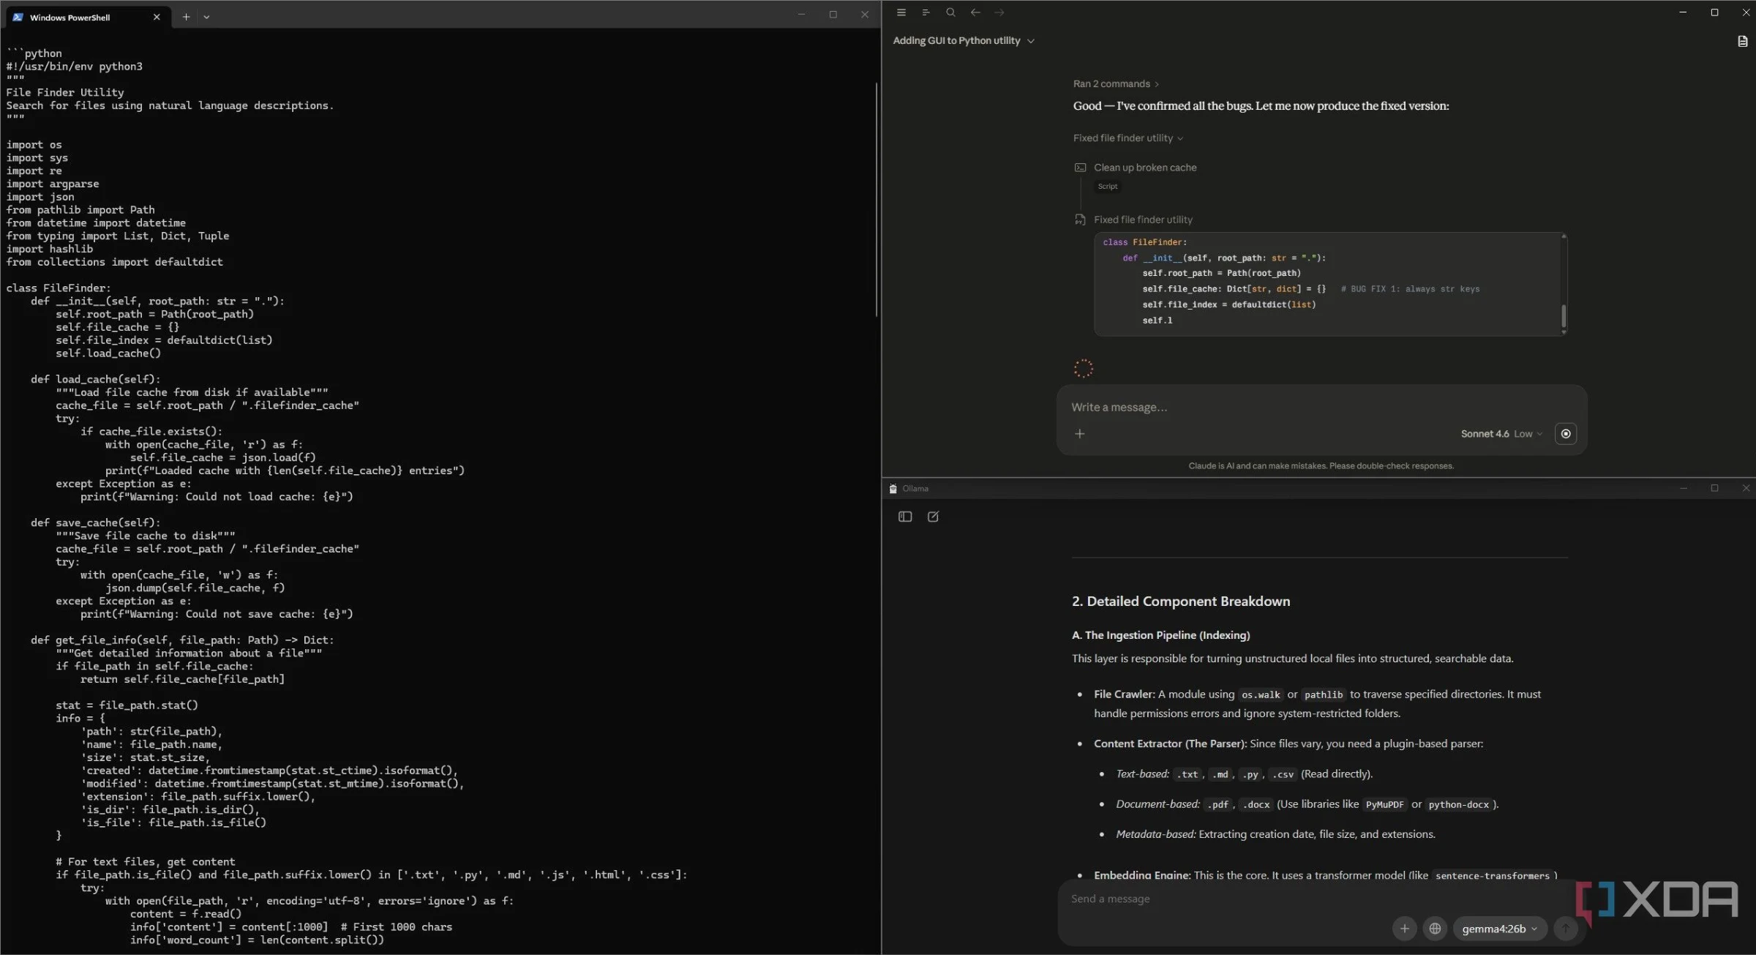The image size is (1756, 955).
Task: Close the Windows PowerShell tab
Action: (x=157, y=17)
